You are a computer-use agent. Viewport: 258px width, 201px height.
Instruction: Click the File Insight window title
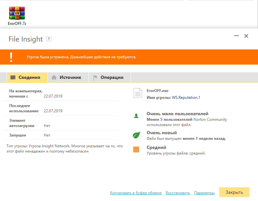point(26,39)
